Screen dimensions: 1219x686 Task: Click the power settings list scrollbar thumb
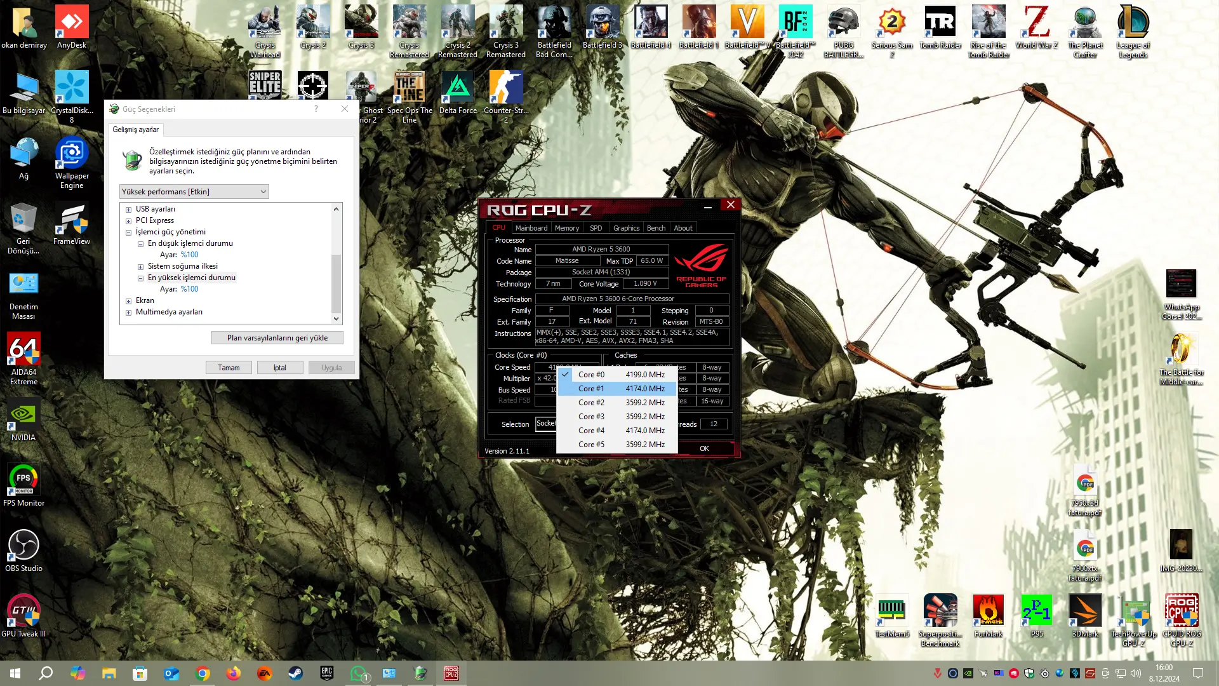pyautogui.click(x=336, y=283)
